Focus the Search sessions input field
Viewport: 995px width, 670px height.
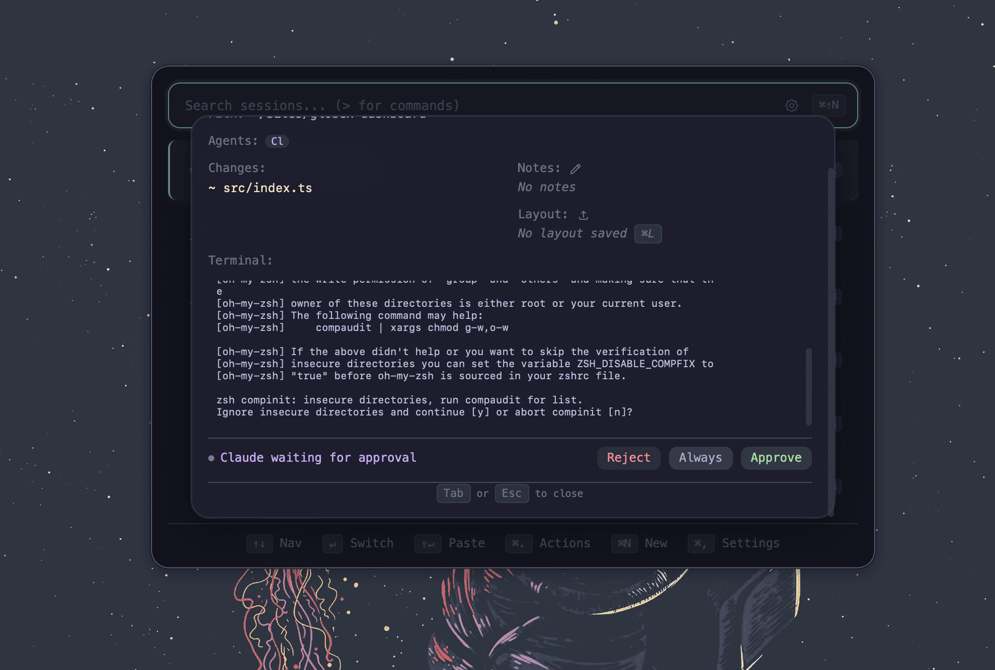(x=478, y=105)
